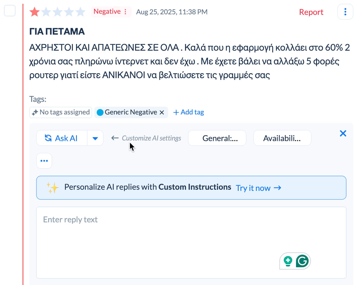Tick the review selection checkbox
The image size is (362, 285).
[x=10, y=11]
